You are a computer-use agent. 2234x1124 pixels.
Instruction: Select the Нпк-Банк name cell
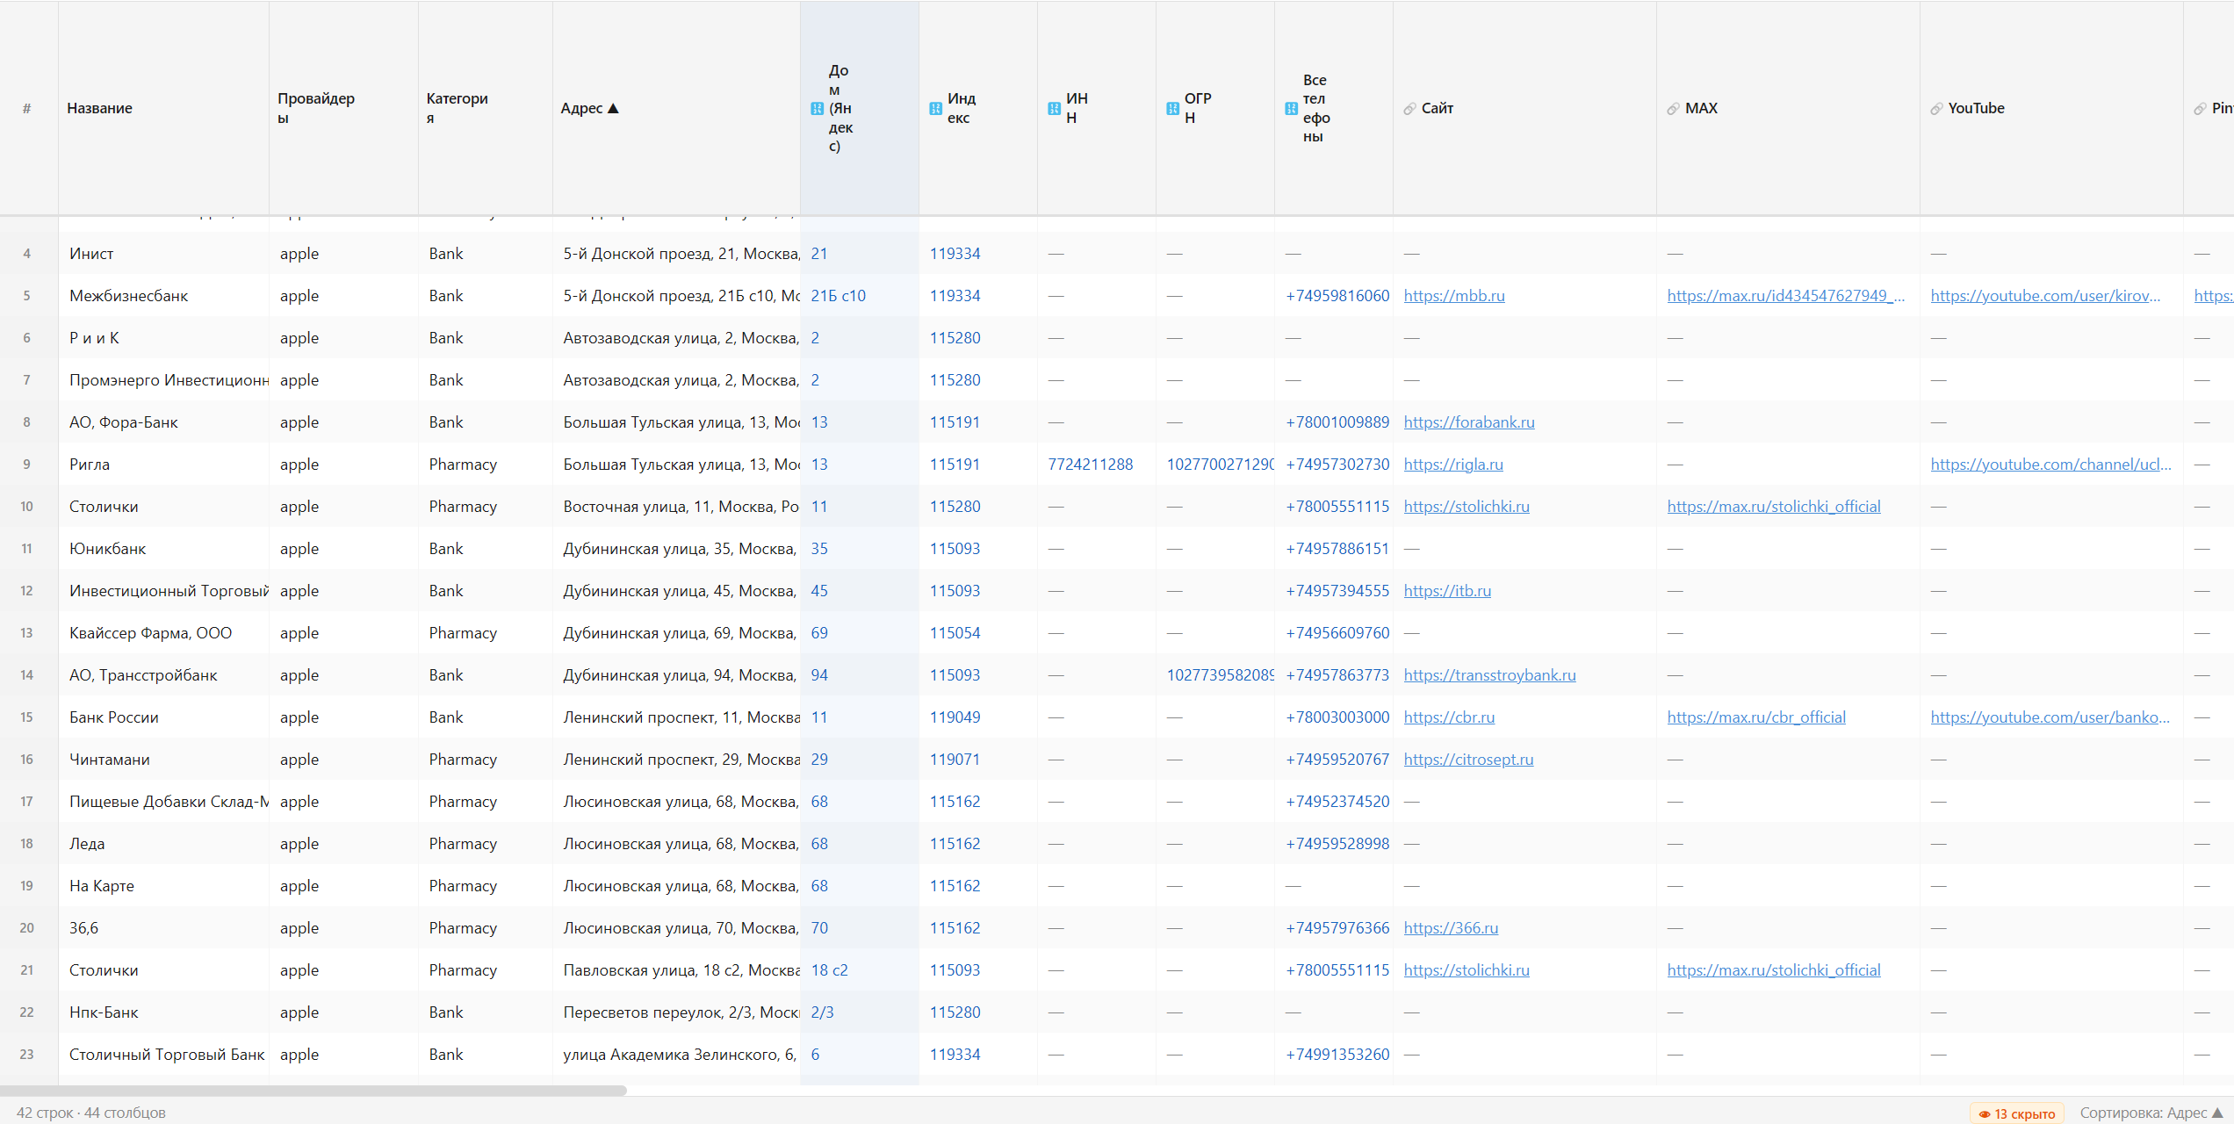(x=163, y=1012)
